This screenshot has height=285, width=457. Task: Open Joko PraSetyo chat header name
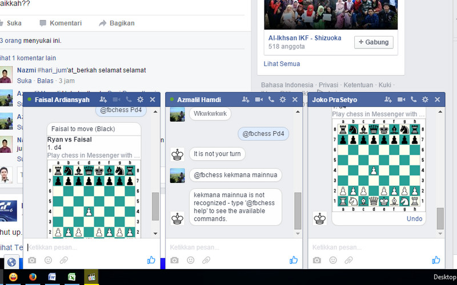click(x=335, y=100)
